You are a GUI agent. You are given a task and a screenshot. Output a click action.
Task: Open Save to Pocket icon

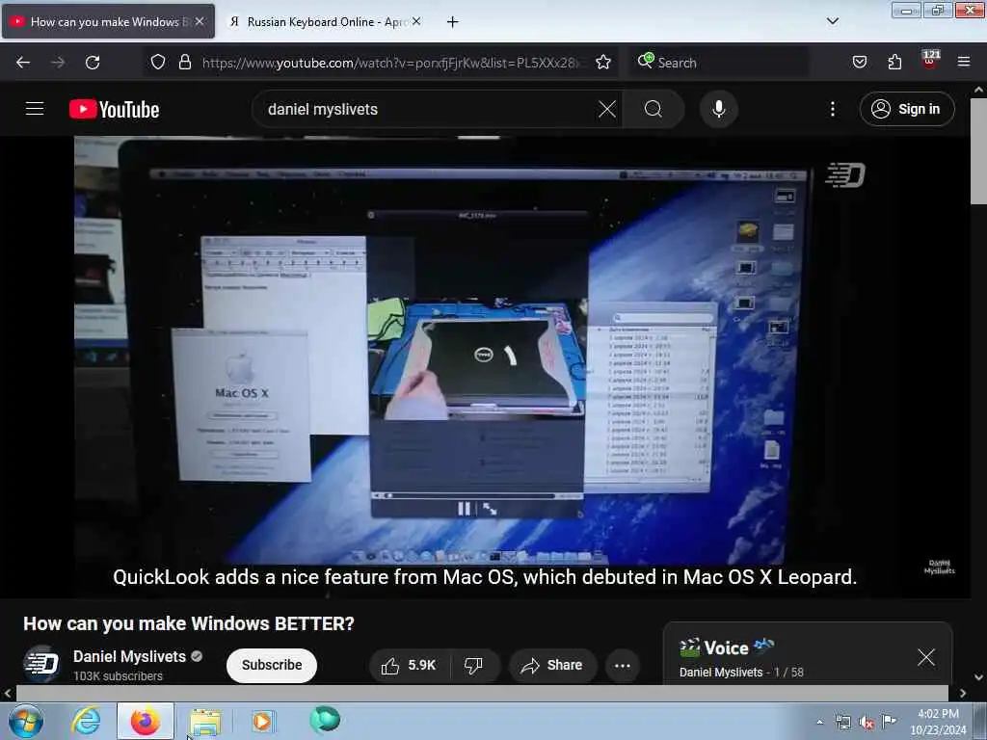(x=859, y=62)
